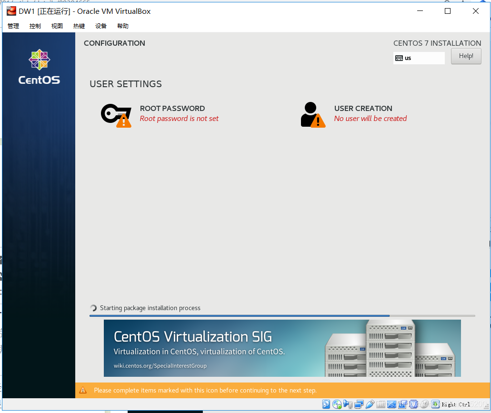Click the ROOT PASSWORD heading

pyautogui.click(x=172, y=108)
